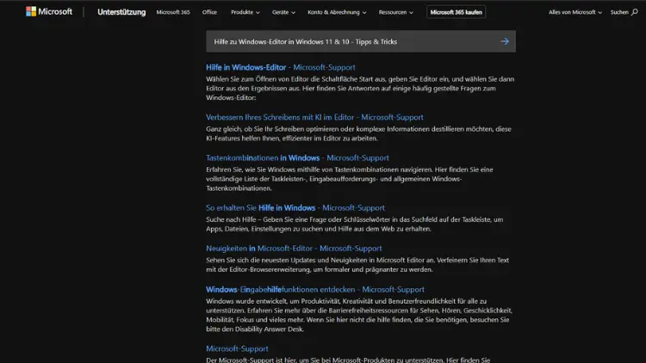Click description starting 'Windows wurde entwickelt'
The height and width of the screenshot is (363, 646).
point(359,315)
